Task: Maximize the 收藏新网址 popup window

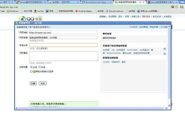Action: tap(161, 23)
